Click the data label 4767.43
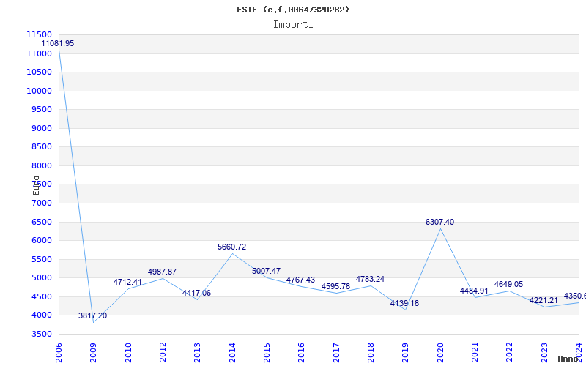The height and width of the screenshot is (366, 586). (x=300, y=280)
